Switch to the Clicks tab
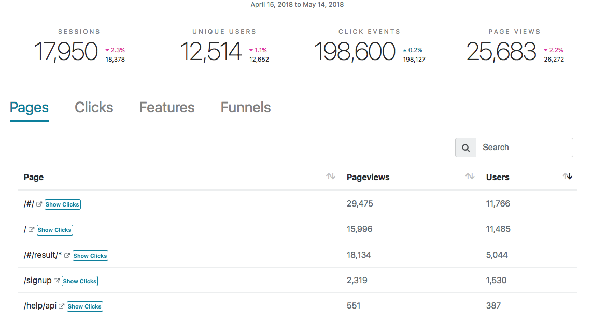The image size is (593, 323). (94, 108)
